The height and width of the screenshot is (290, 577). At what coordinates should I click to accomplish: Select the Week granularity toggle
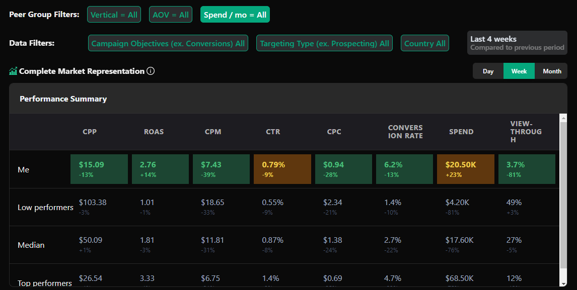[x=519, y=71]
